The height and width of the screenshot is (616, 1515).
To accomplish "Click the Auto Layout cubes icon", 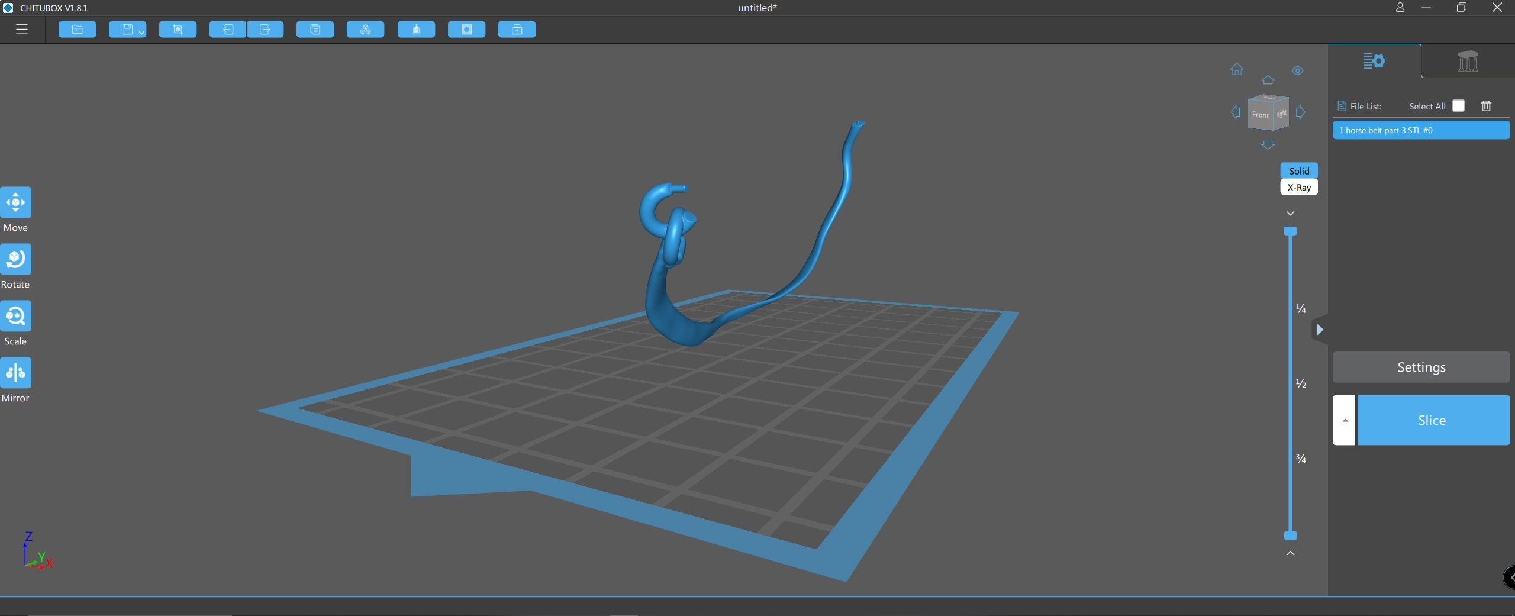I will point(365,30).
